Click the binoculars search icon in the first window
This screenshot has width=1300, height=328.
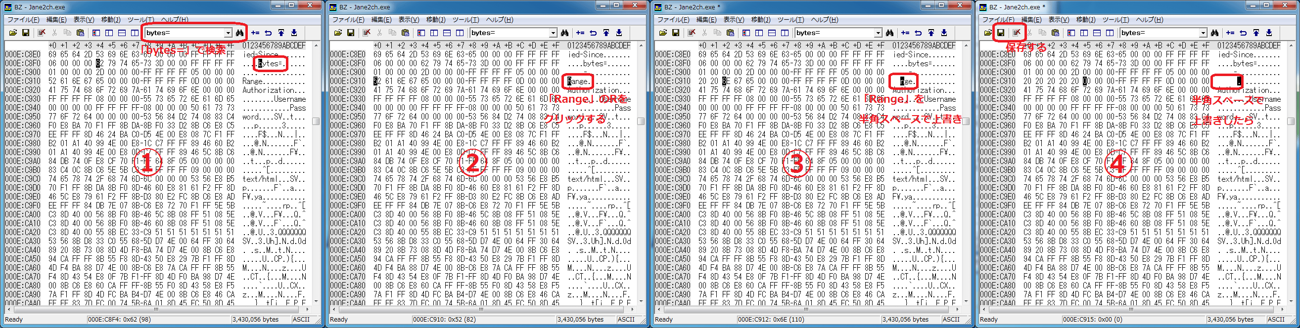(240, 33)
